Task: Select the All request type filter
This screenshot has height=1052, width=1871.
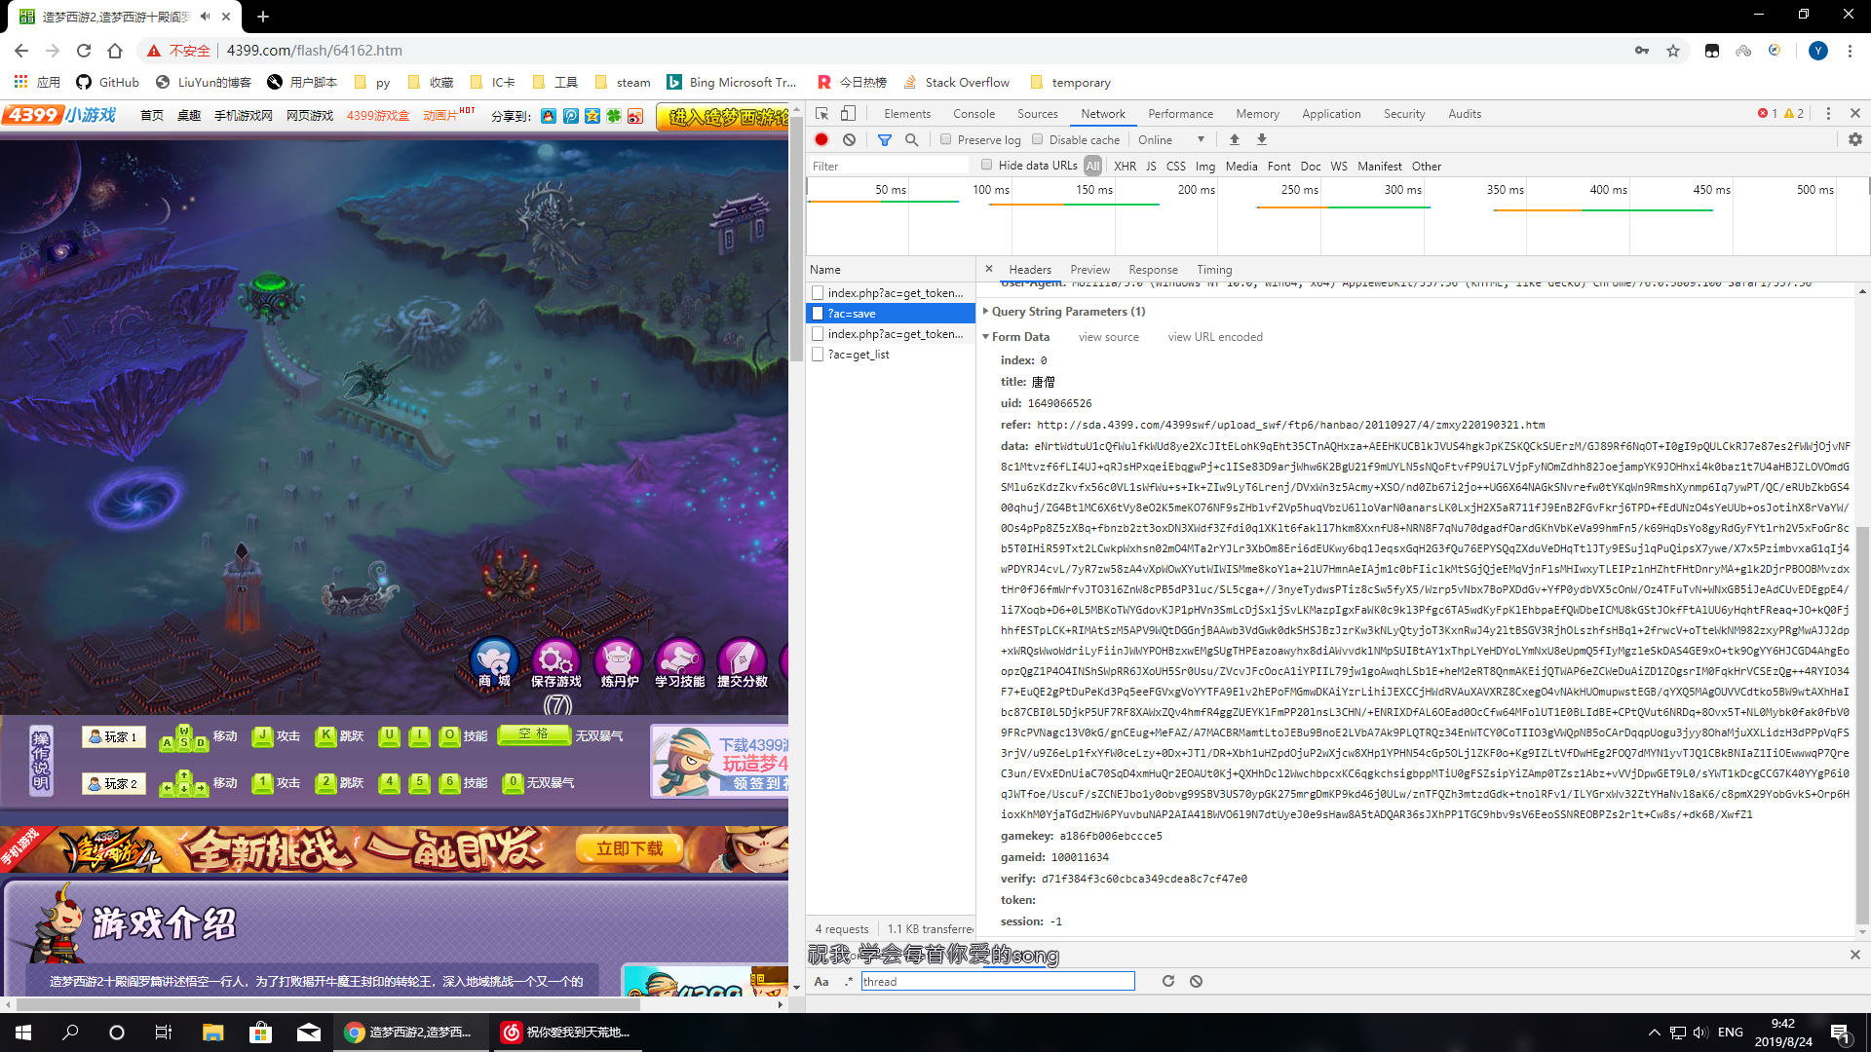Action: click(1092, 166)
